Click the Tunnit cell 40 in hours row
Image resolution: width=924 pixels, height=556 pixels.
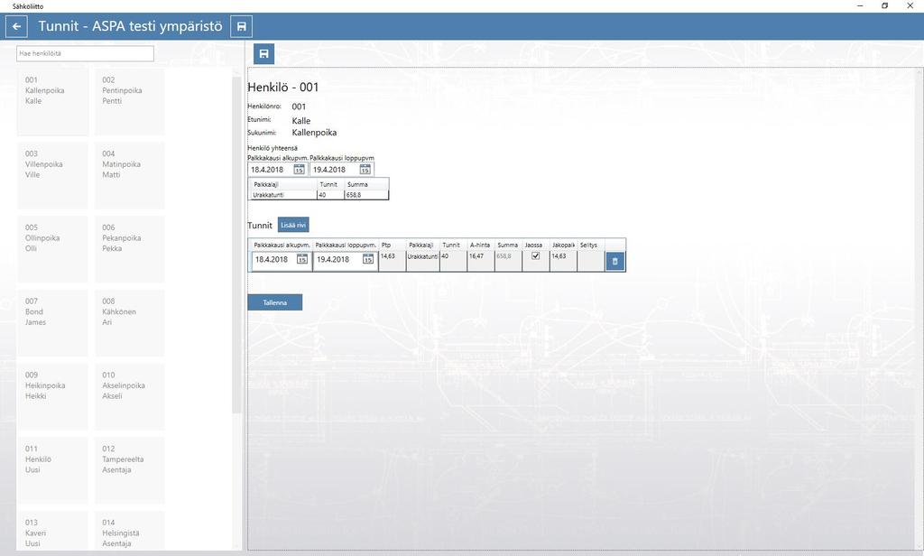click(453, 261)
